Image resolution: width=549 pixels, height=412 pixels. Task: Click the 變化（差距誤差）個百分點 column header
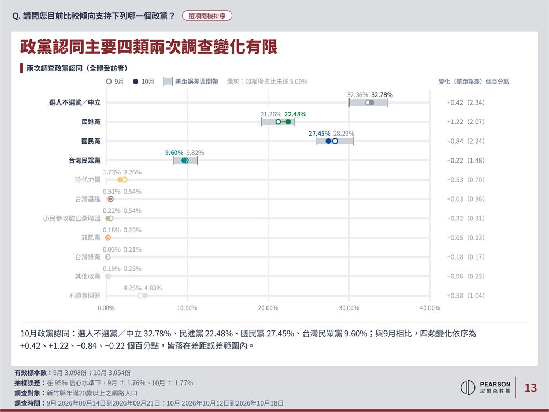[474, 82]
